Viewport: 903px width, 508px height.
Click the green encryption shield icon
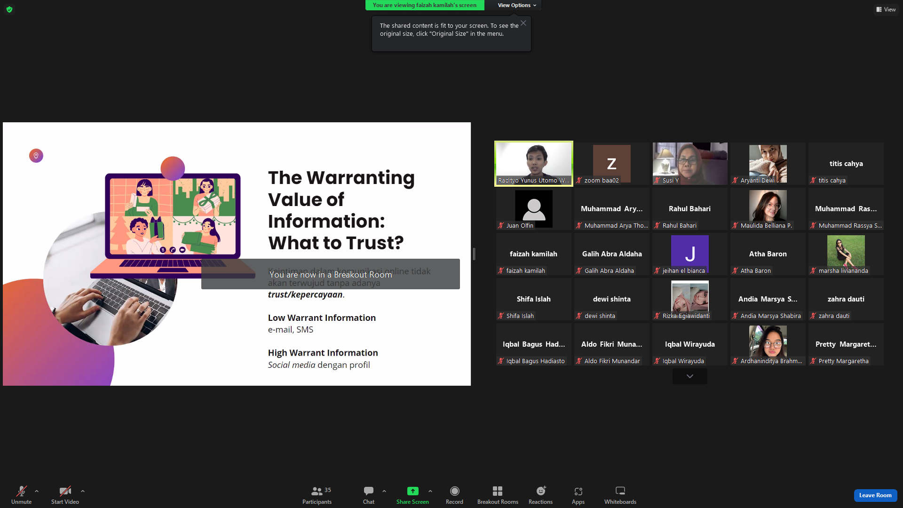coord(9,9)
